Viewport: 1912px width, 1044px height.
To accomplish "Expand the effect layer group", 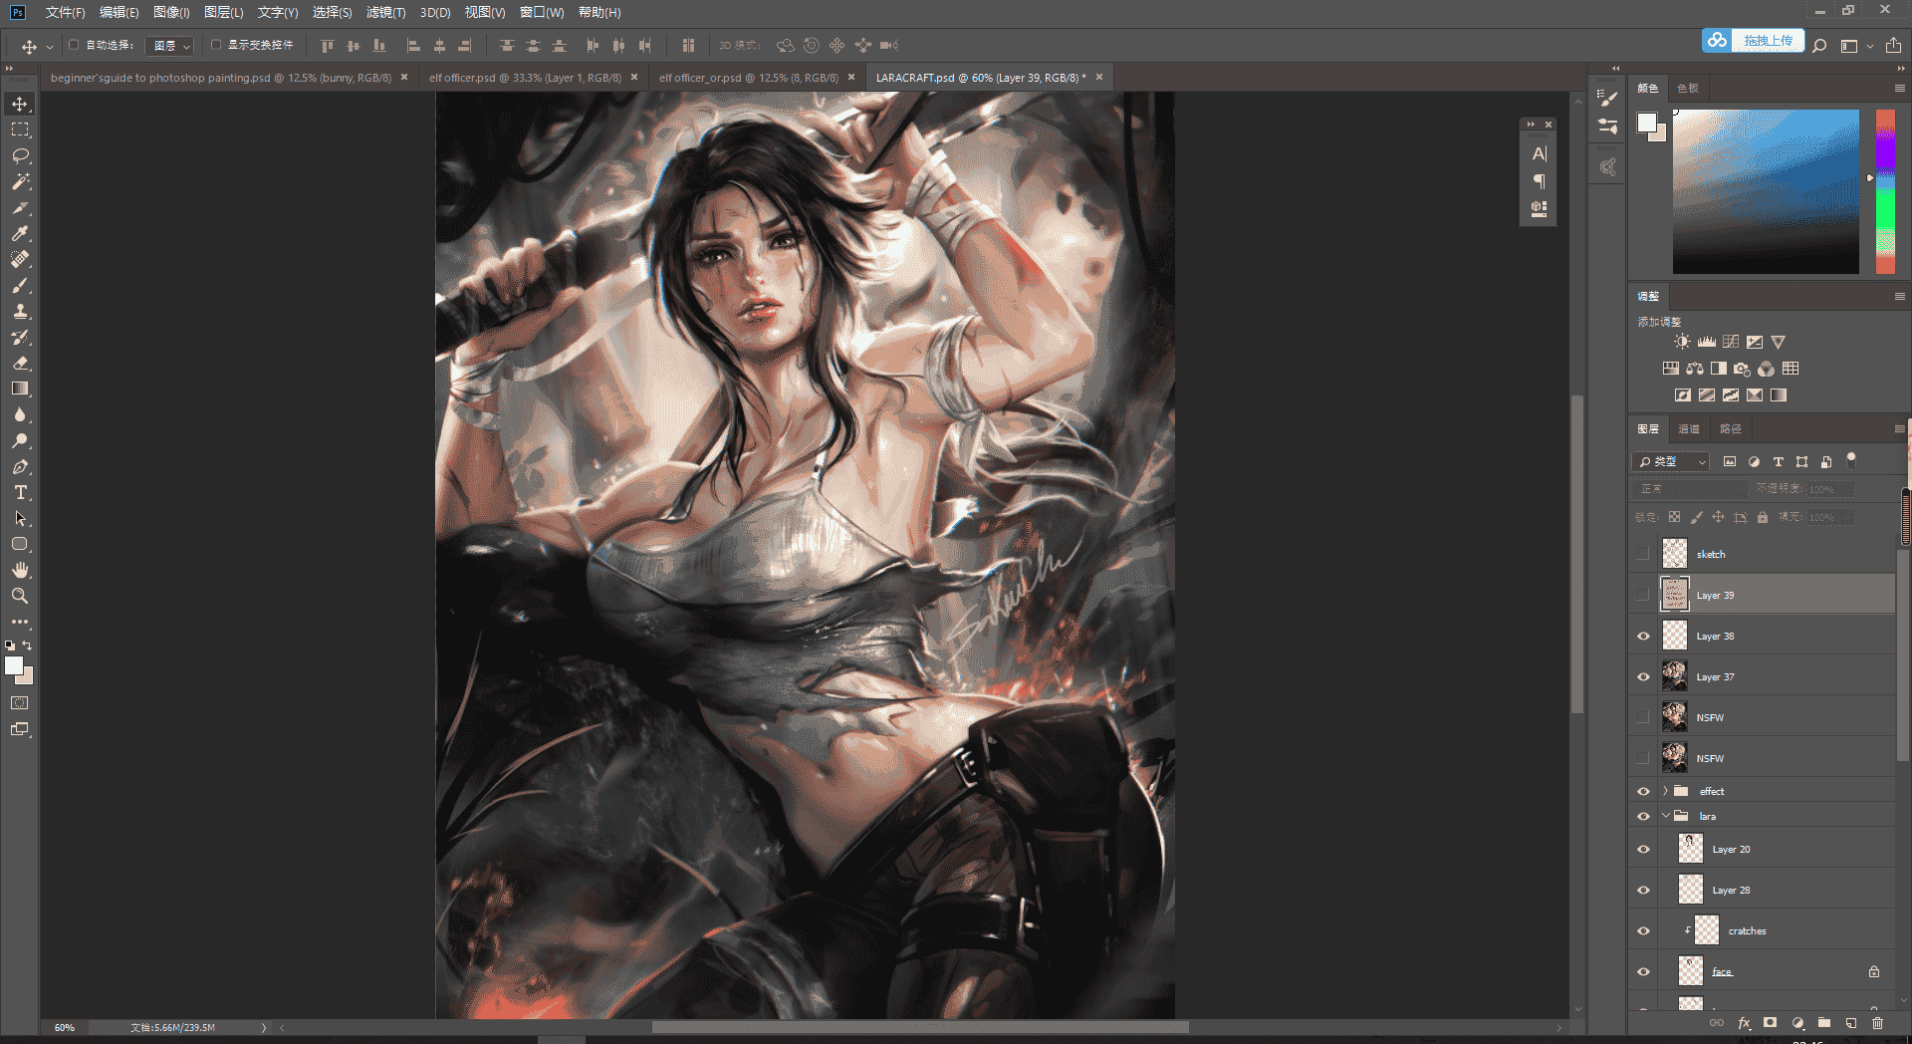I will pyautogui.click(x=1665, y=791).
